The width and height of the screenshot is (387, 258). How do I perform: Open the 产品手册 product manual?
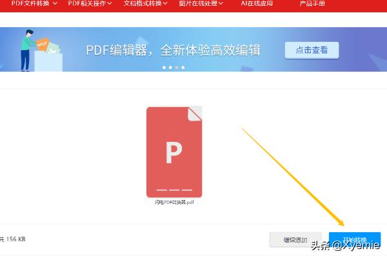312,3
